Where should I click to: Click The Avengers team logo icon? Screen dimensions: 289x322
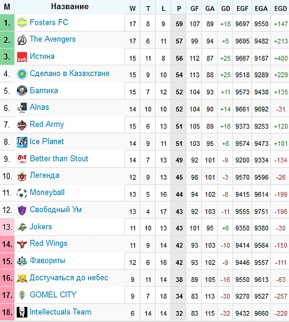click(22, 40)
